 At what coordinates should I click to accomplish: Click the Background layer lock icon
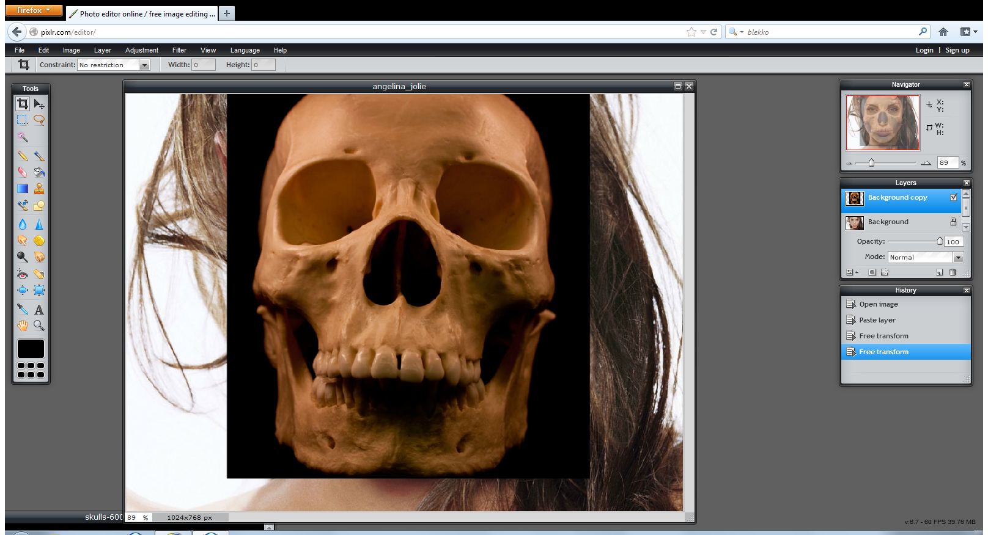tap(953, 222)
